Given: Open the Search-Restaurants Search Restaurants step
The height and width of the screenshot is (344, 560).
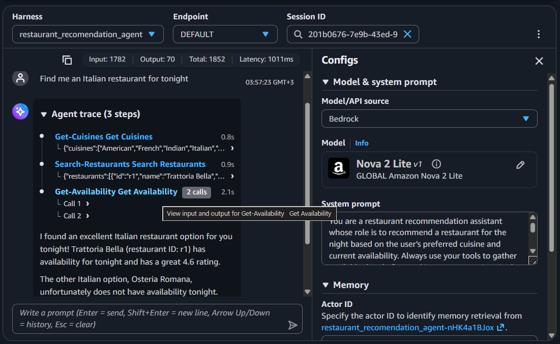Looking at the screenshot, I should coord(130,164).
